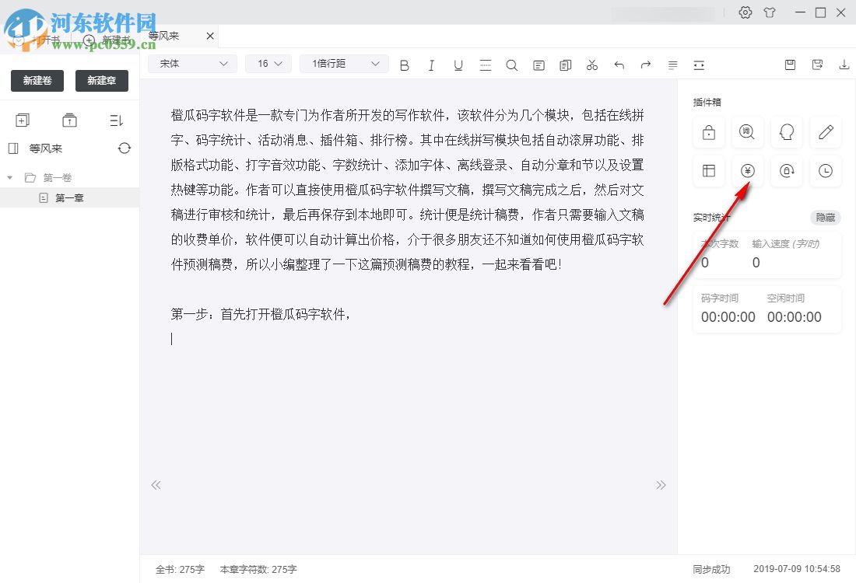Image resolution: width=856 pixels, height=583 pixels.
Task: Hide real-time statistics with 隐藏 button
Action: 825,218
